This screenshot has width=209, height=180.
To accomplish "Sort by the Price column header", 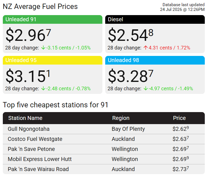I will 179,118.
